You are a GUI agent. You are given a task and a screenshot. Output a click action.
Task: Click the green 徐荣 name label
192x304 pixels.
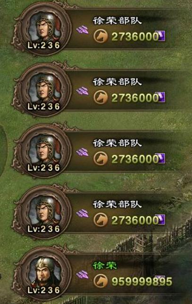(105, 266)
